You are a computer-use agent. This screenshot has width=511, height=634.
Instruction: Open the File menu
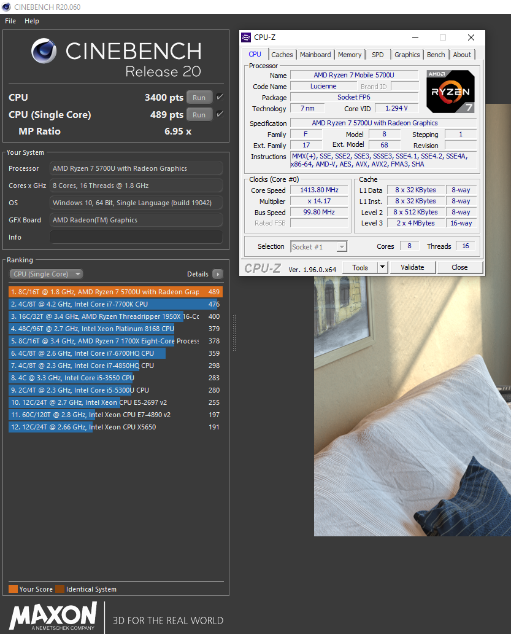tap(10, 21)
